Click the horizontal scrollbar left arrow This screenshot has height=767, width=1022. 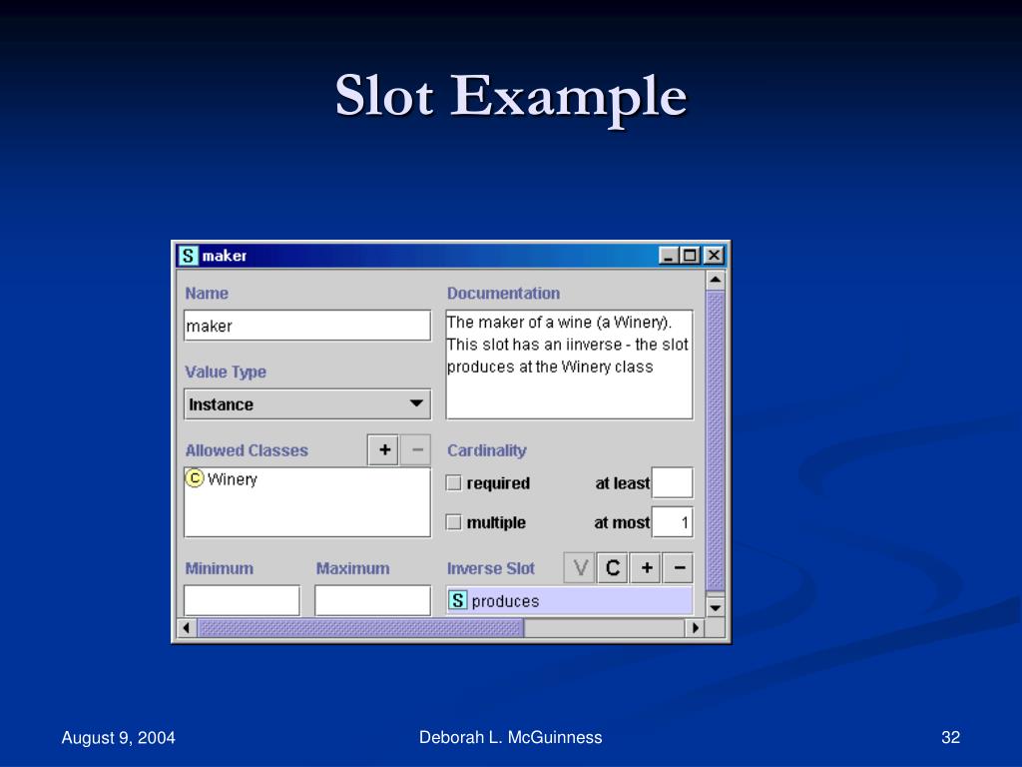(187, 628)
